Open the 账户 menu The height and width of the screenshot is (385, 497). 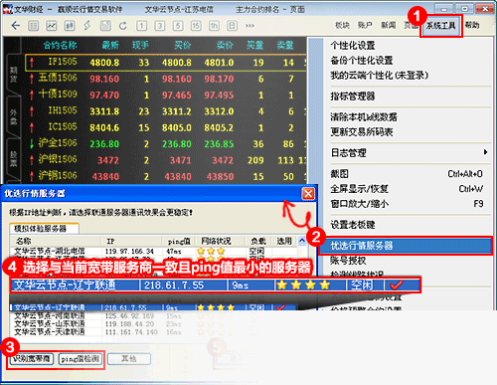click(x=365, y=25)
